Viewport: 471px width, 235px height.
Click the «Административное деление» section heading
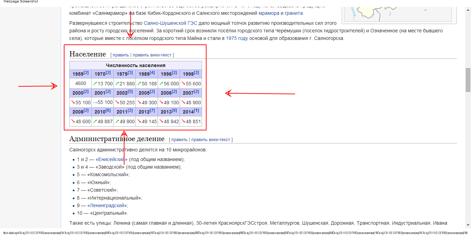pos(117,139)
